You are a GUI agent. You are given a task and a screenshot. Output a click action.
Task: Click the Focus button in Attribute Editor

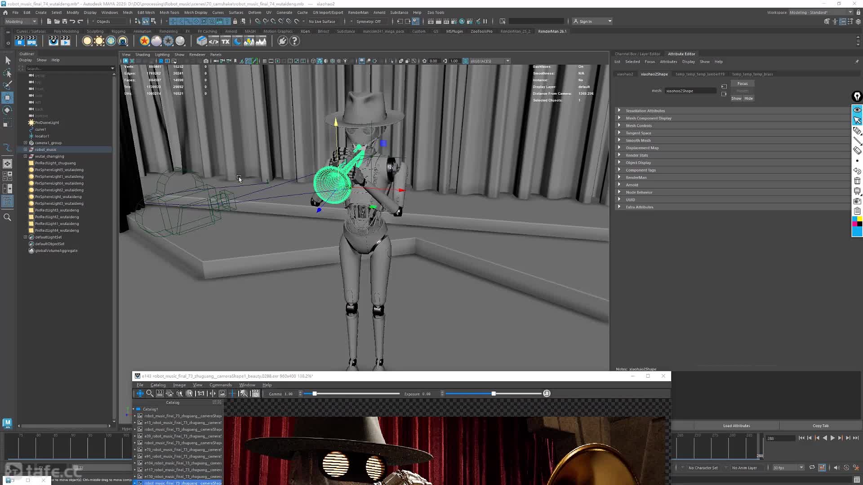(x=743, y=84)
